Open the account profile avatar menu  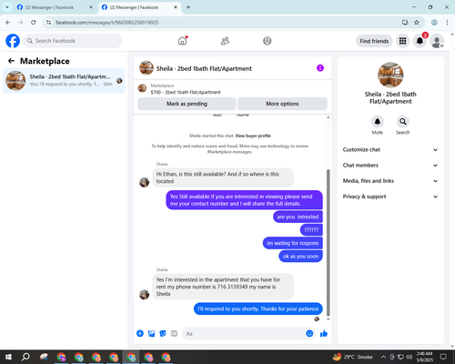[437, 41]
